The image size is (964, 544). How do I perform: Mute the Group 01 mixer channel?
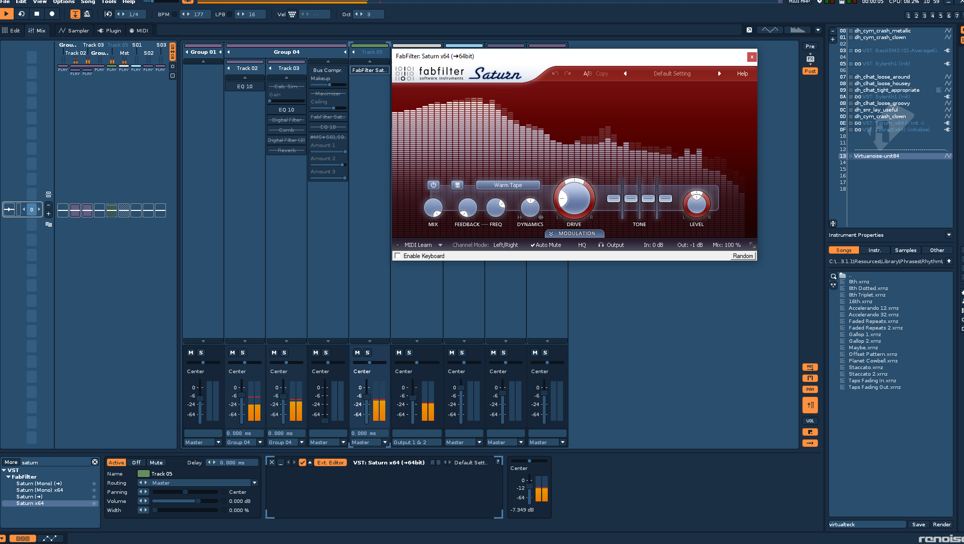(x=191, y=352)
